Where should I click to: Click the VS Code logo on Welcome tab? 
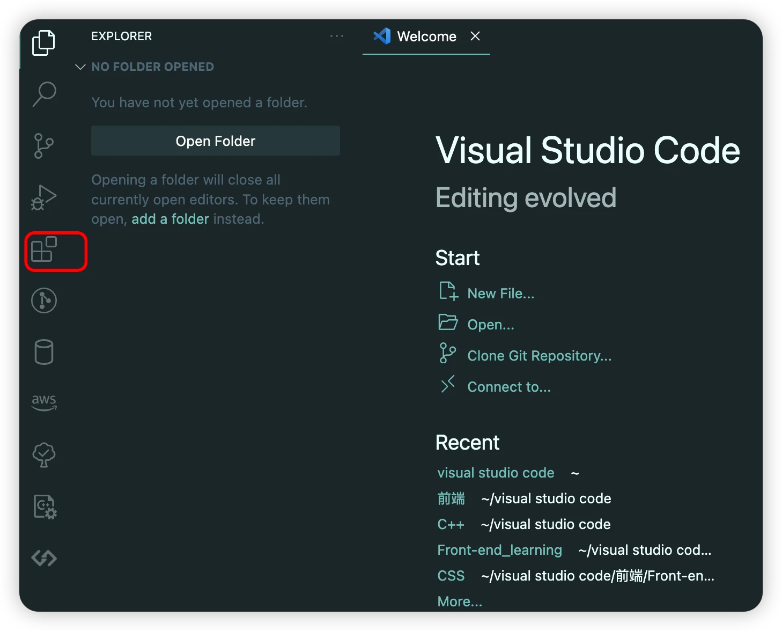pyautogui.click(x=382, y=36)
